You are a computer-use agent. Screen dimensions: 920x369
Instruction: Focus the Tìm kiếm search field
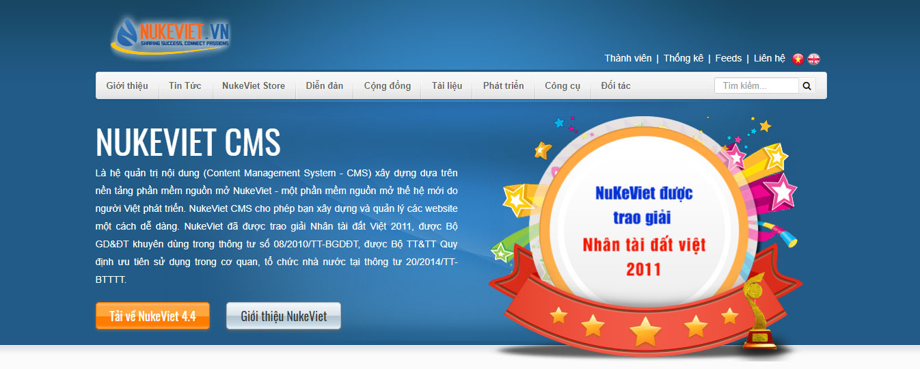(x=757, y=85)
